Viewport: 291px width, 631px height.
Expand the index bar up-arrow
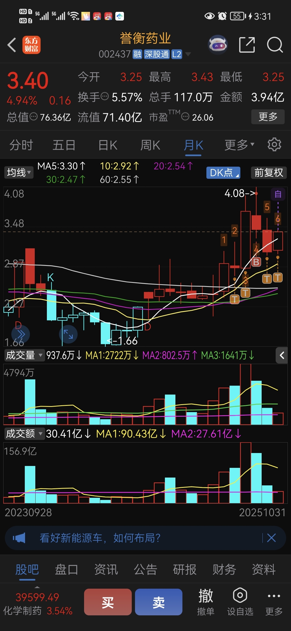point(37,587)
